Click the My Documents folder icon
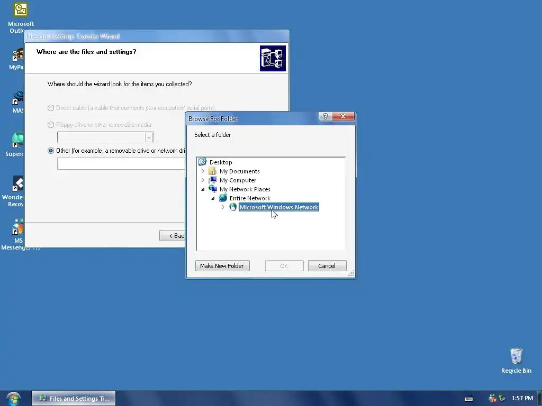Image resolution: width=542 pixels, height=406 pixels. click(x=213, y=171)
